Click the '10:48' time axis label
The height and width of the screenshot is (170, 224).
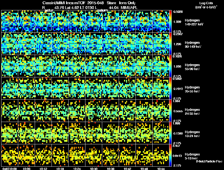144,169
